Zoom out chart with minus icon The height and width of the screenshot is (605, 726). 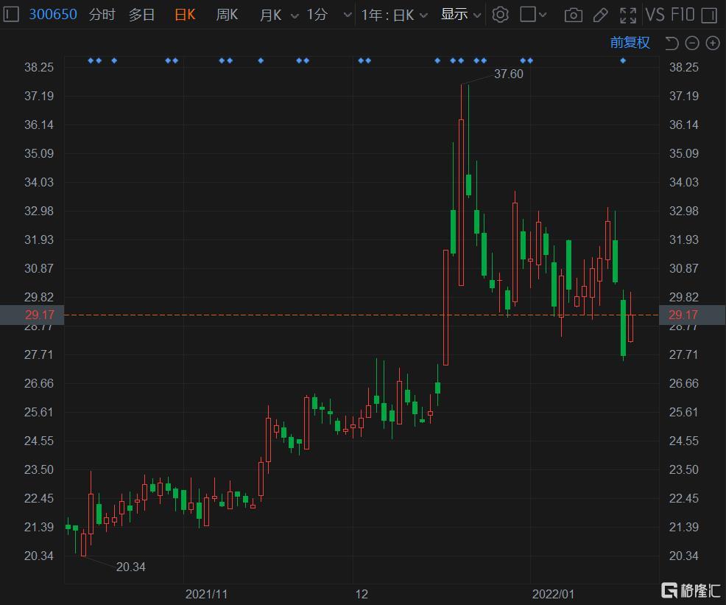(x=691, y=43)
